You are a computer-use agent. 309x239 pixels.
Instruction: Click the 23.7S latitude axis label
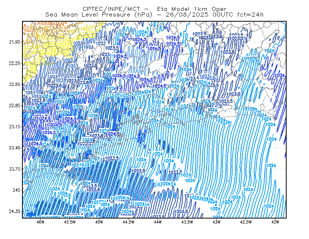pos(15,169)
